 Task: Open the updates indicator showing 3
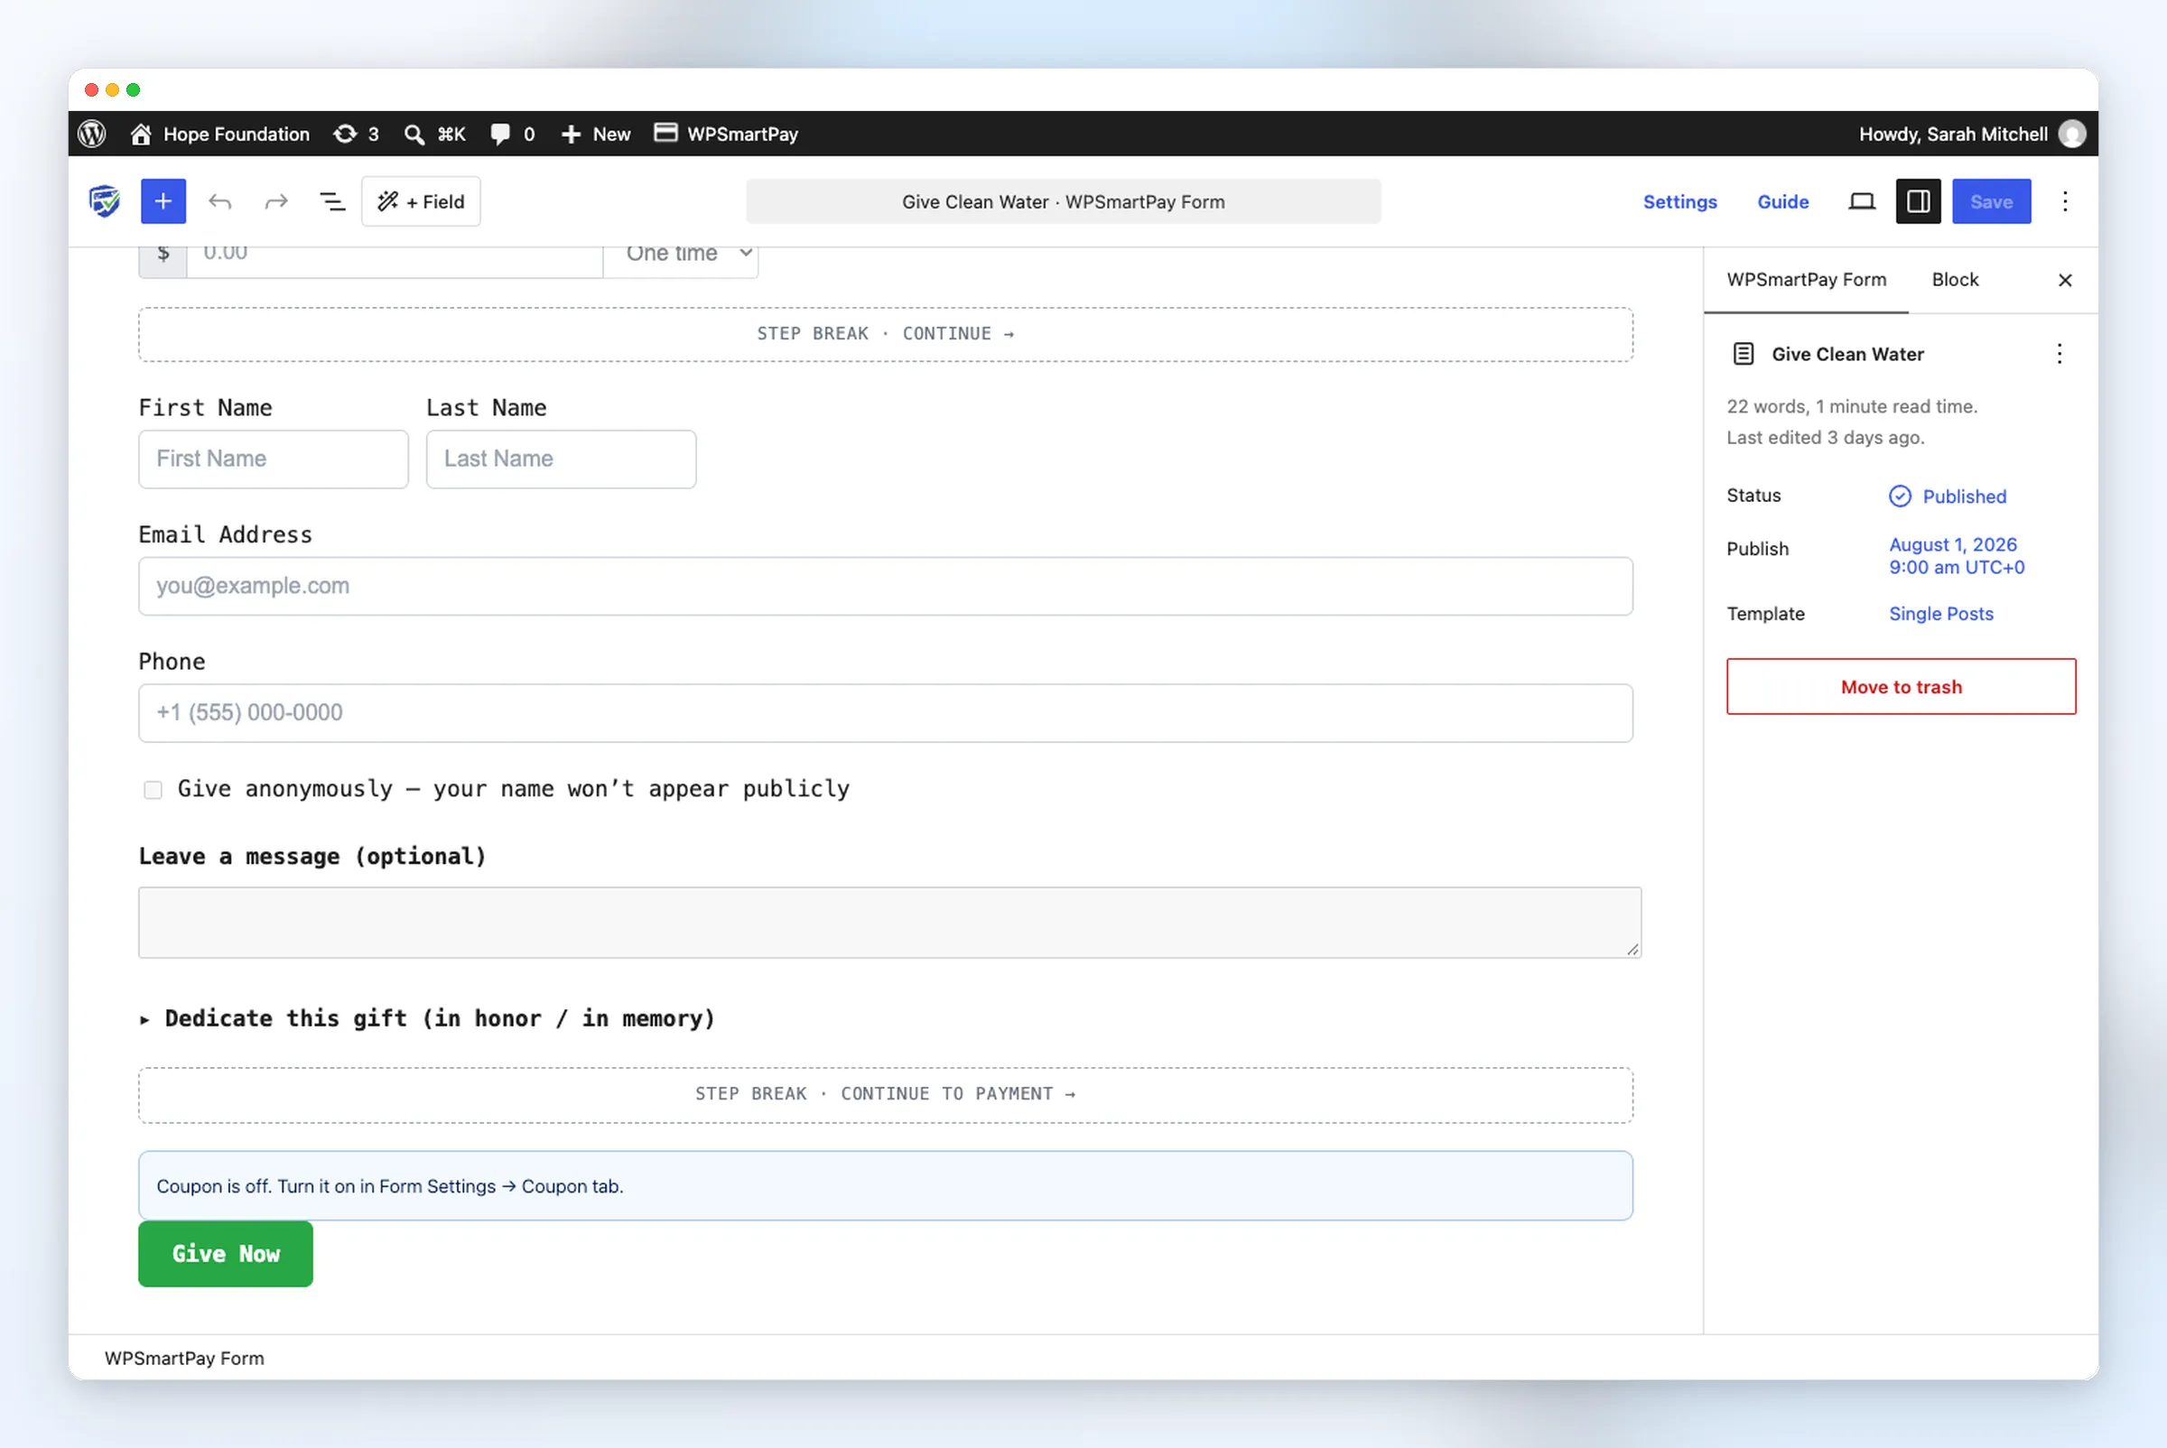(x=357, y=134)
